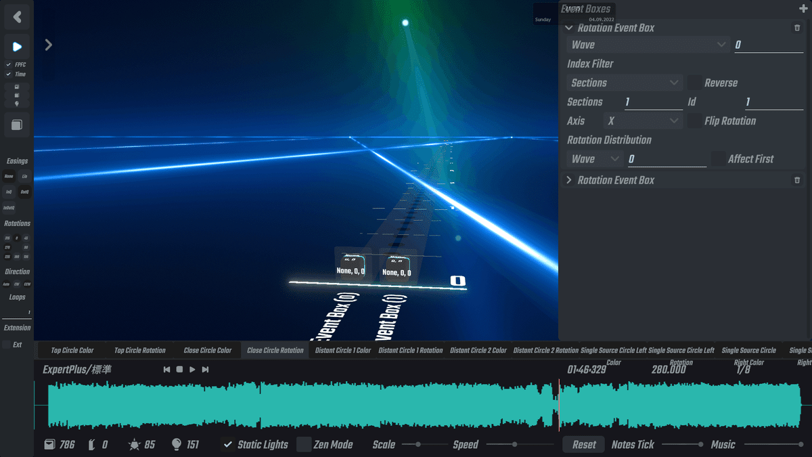Delete the expanded Rotation Event Box
The image size is (812, 457).
pos(797,28)
